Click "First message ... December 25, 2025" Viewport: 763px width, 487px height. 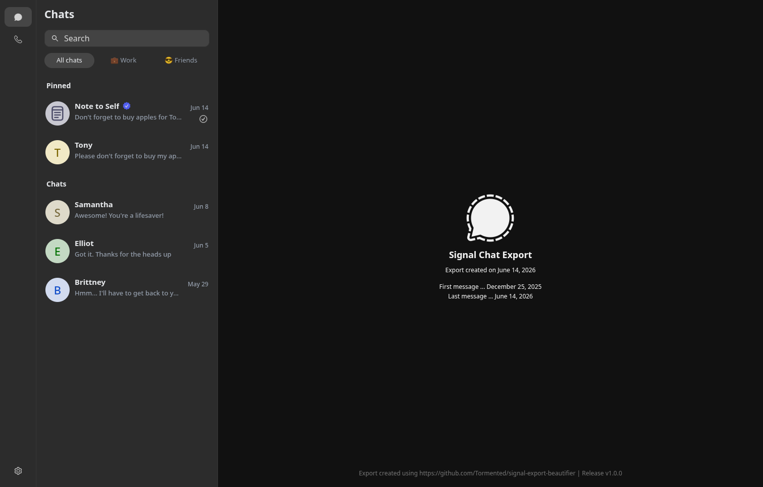pyautogui.click(x=490, y=287)
